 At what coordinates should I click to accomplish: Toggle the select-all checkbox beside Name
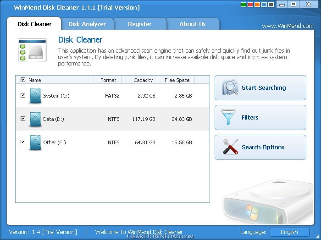point(23,80)
